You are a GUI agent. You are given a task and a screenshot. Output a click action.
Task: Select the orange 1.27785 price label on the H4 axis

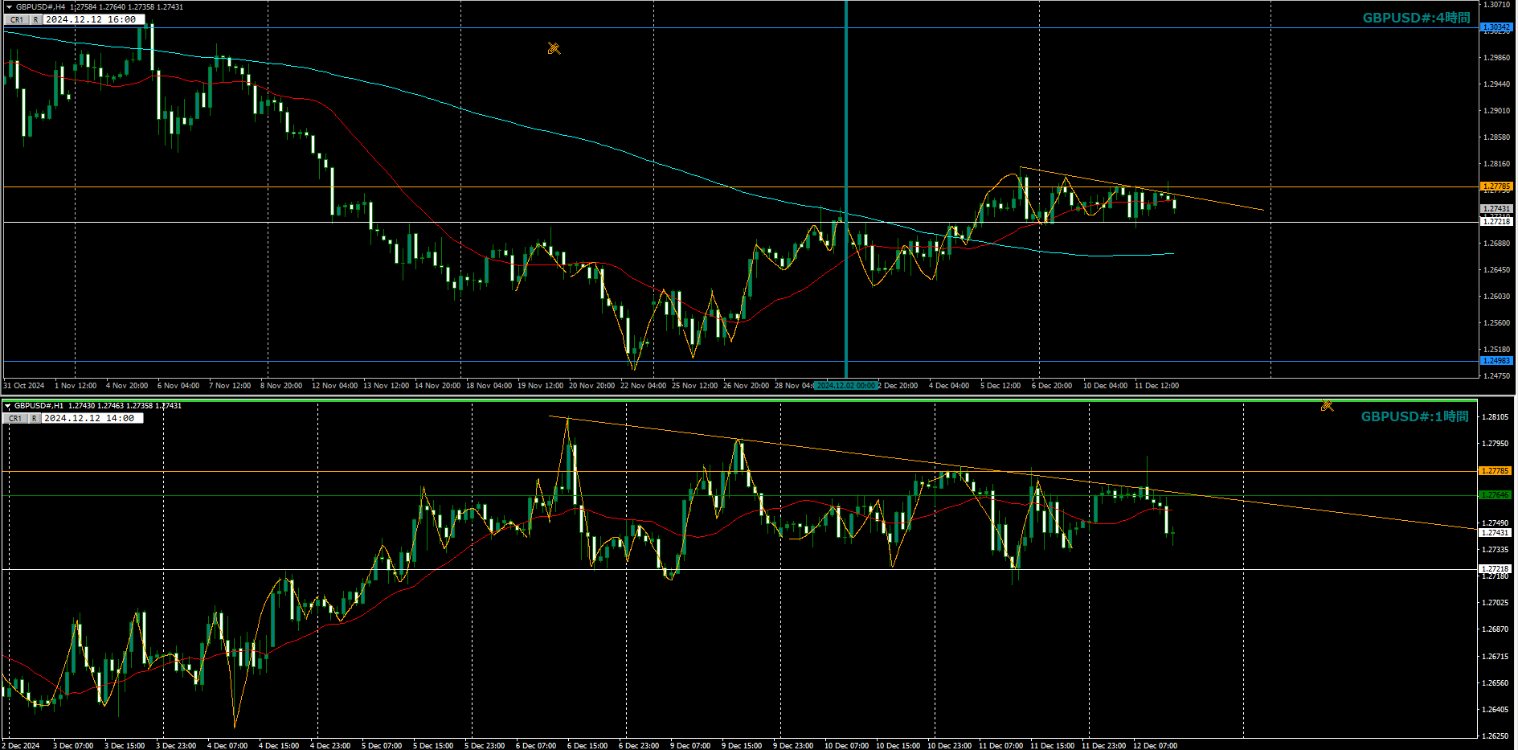coord(1496,186)
